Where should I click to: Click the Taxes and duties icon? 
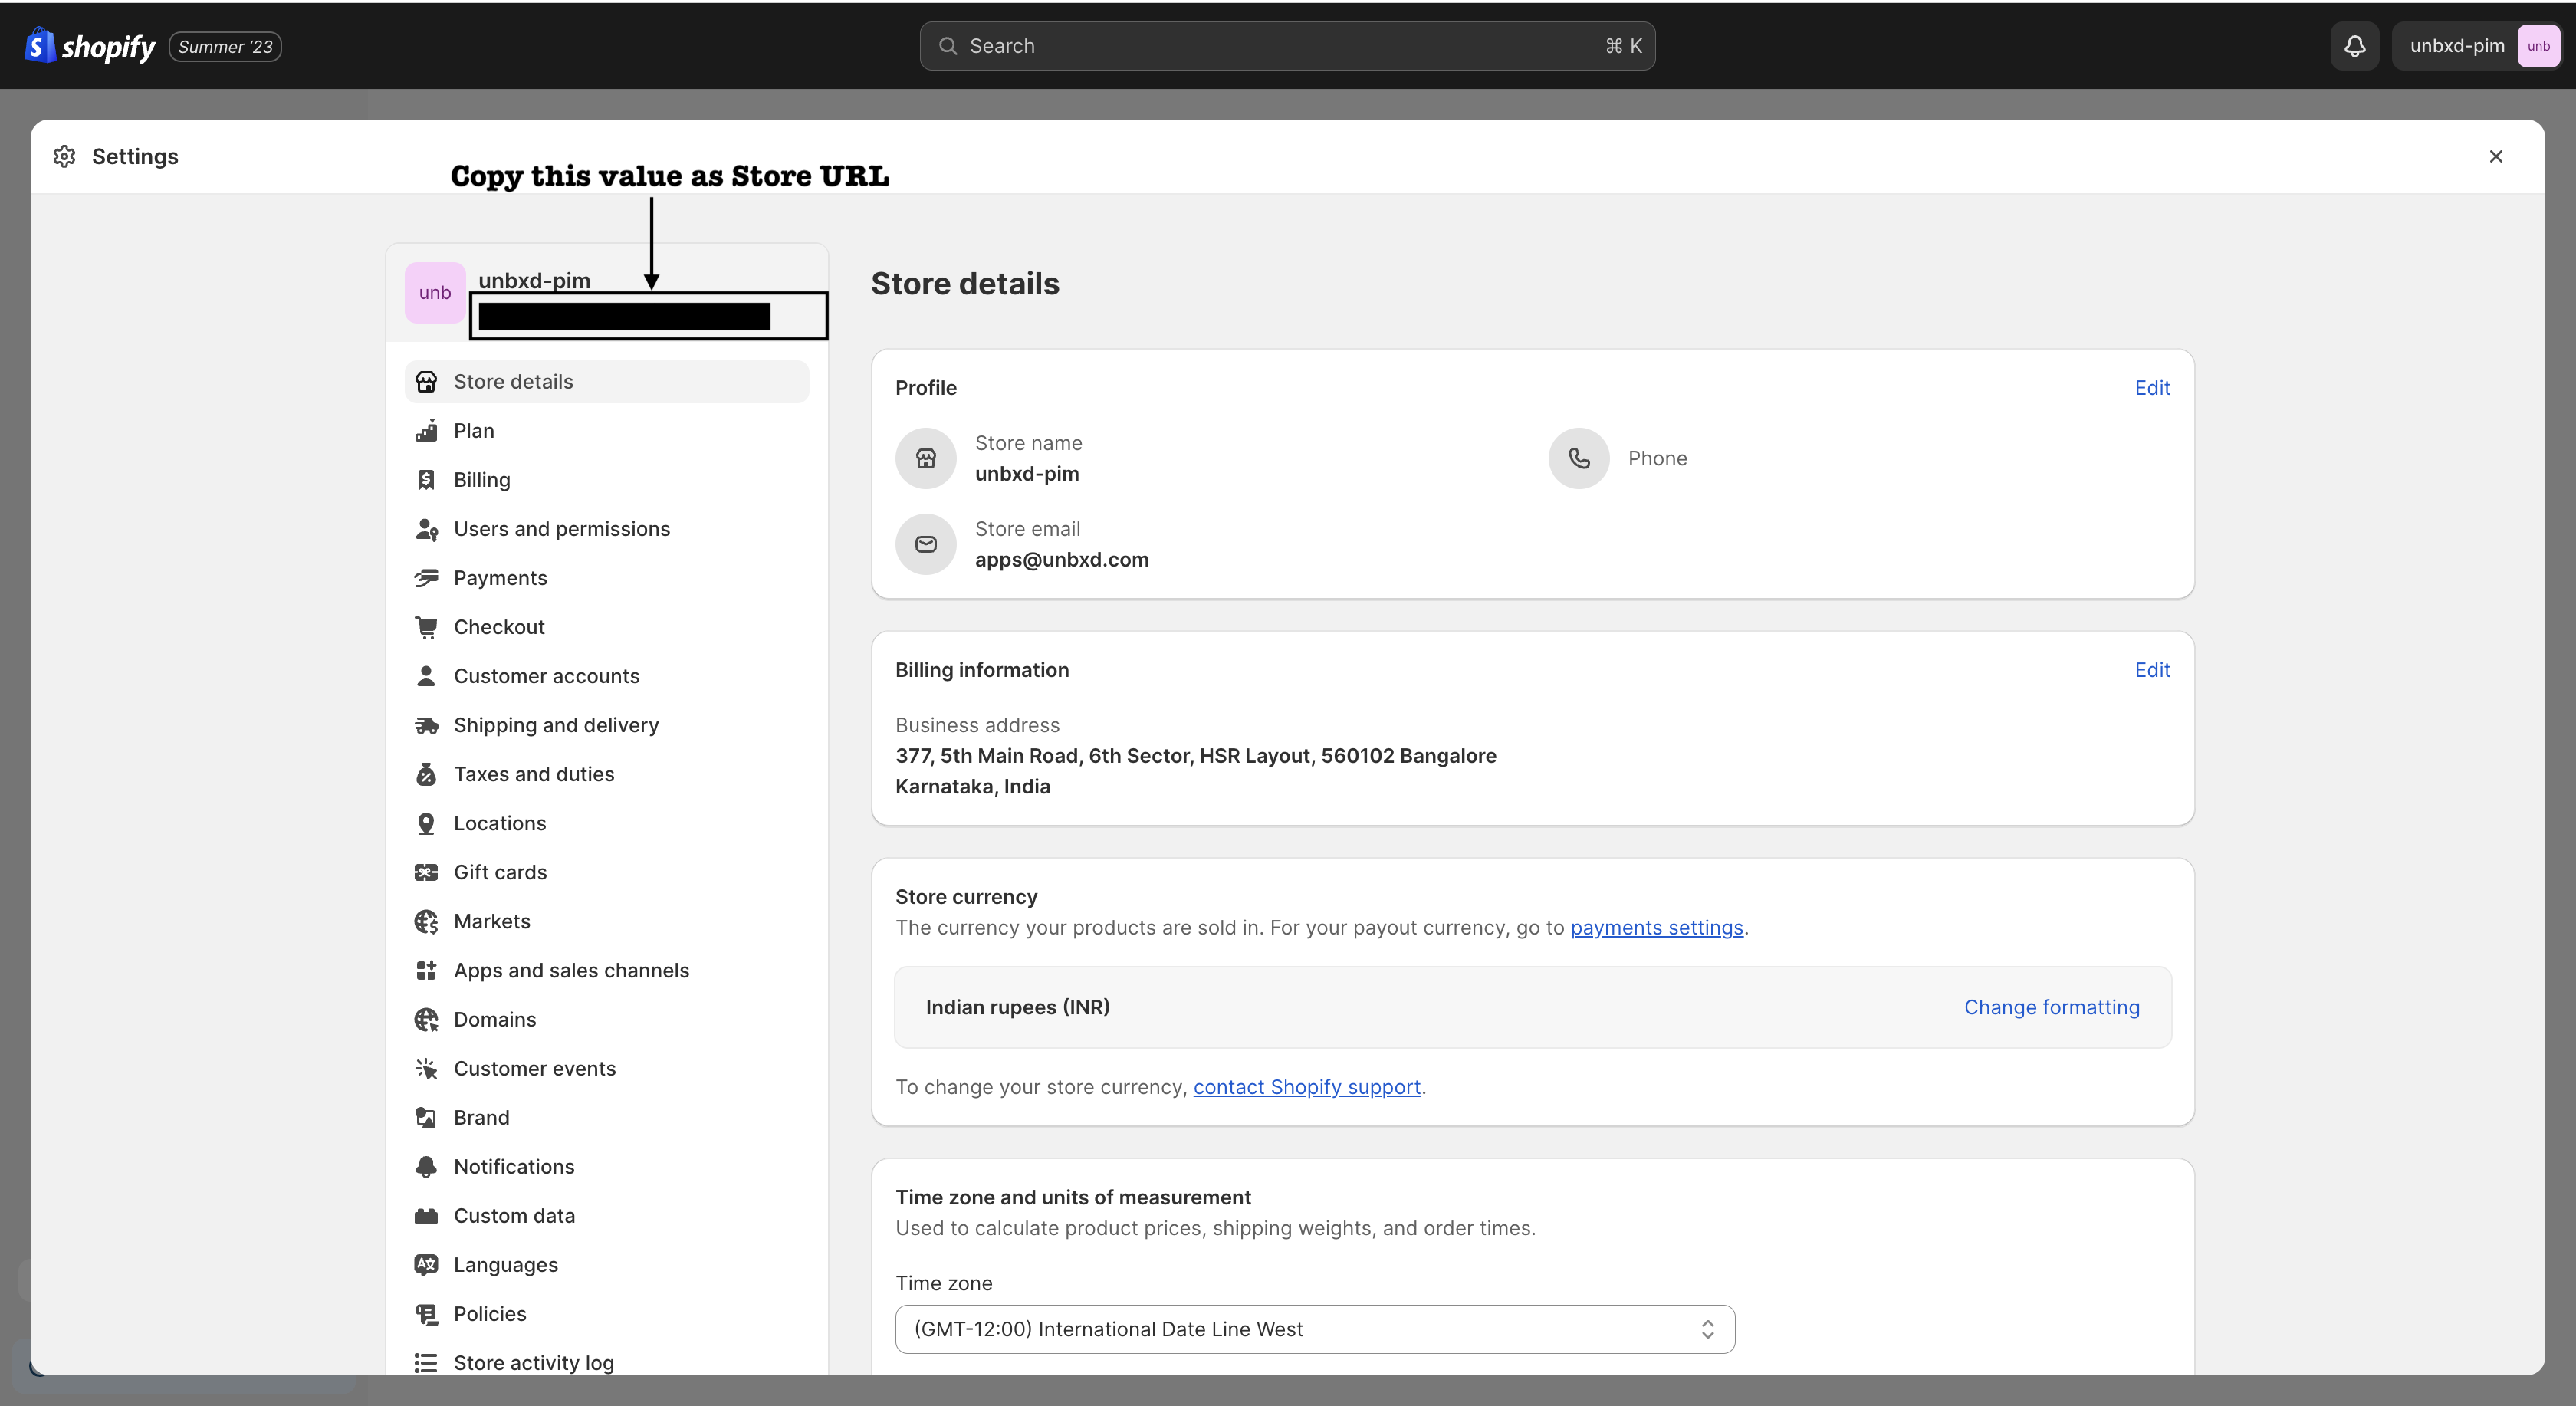click(426, 774)
